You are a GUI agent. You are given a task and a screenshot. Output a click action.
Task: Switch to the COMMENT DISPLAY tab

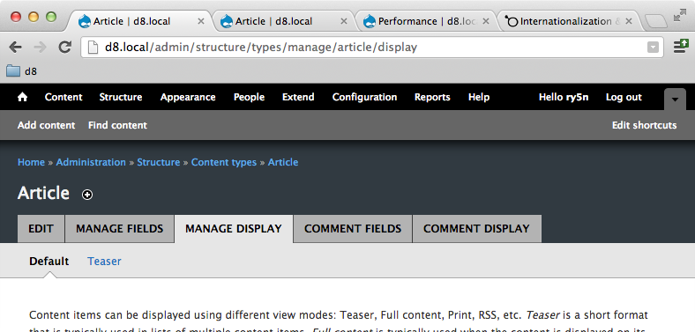pos(476,228)
